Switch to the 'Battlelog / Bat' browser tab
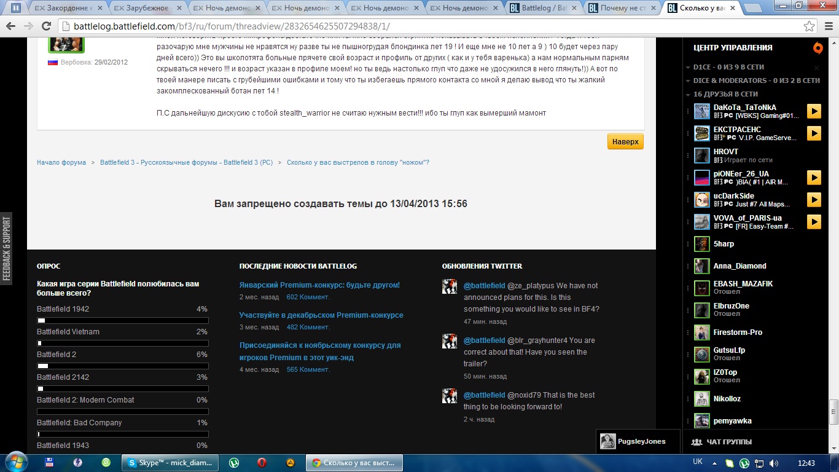 (544, 8)
